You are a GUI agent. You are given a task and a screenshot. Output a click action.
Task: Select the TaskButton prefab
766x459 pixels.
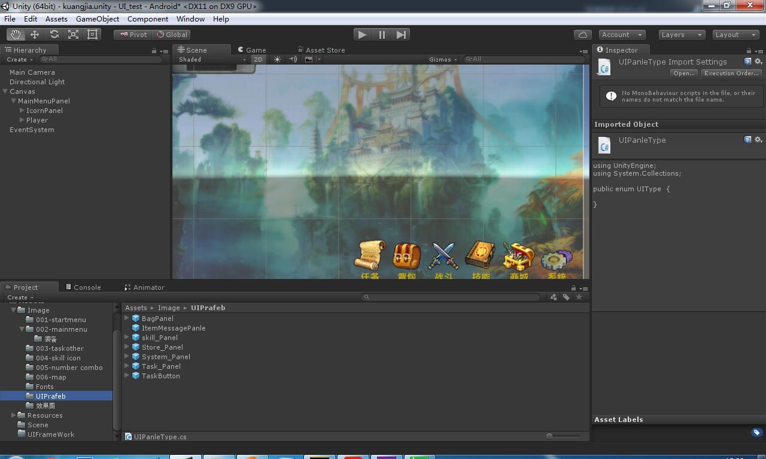(160, 376)
